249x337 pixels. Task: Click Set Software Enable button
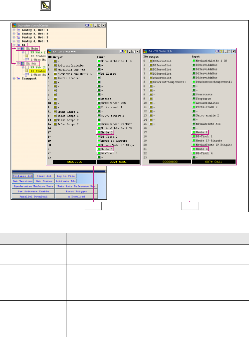coord(33,191)
